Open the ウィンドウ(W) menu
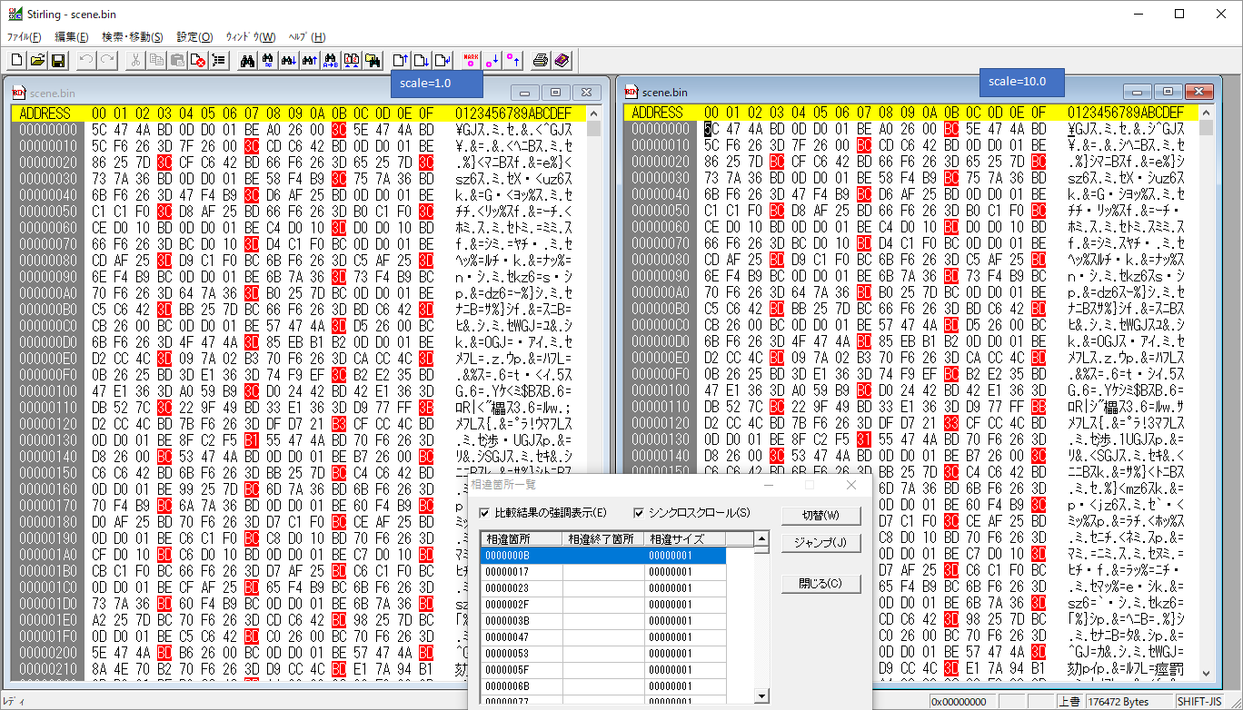This screenshot has height=710, width=1243. (251, 37)
